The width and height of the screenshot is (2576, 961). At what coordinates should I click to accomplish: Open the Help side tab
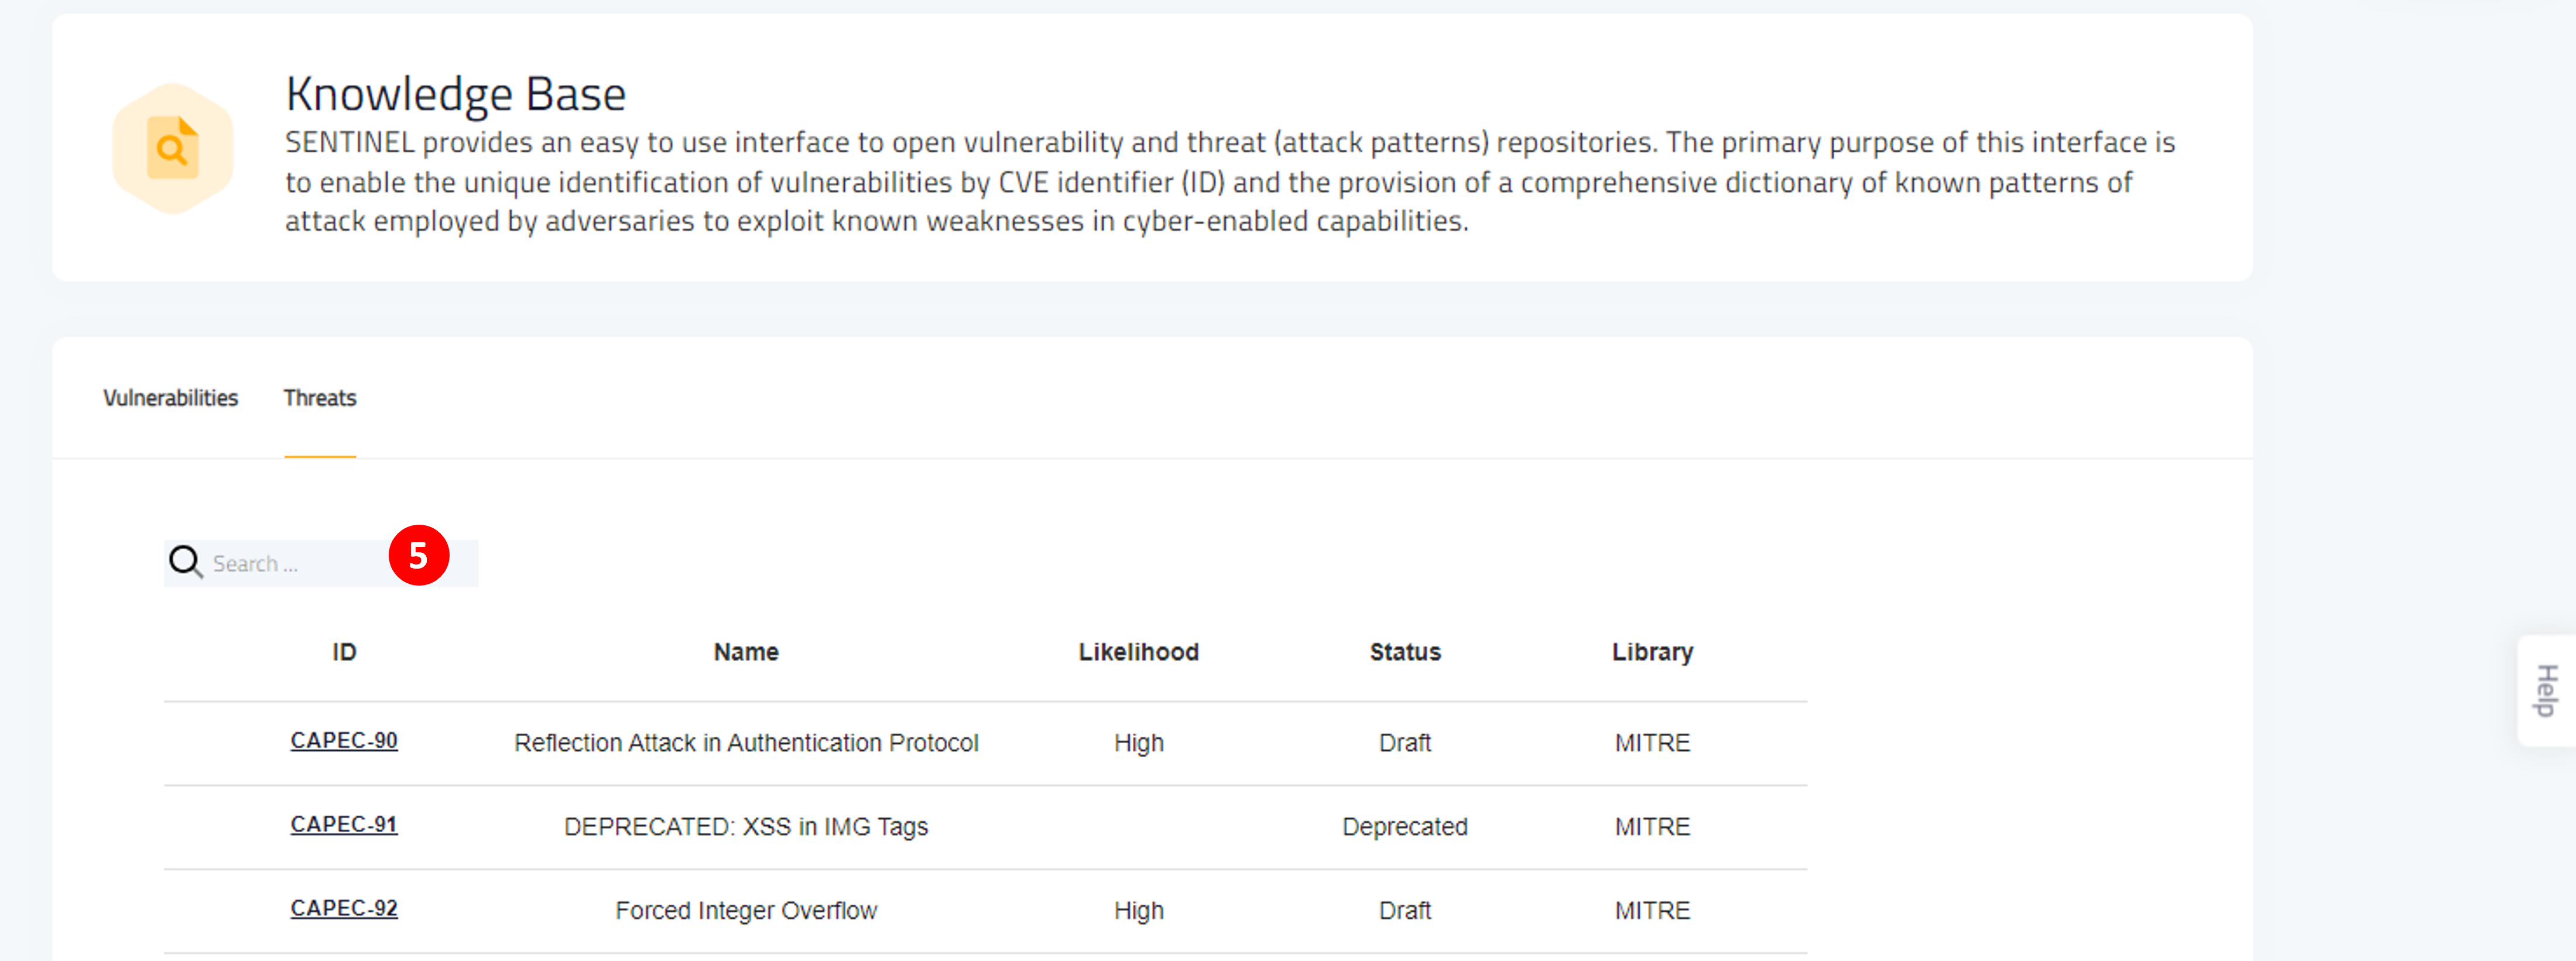2546,690
